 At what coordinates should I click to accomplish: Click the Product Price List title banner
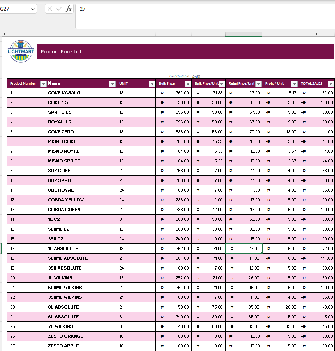click(x=185, y=51)
